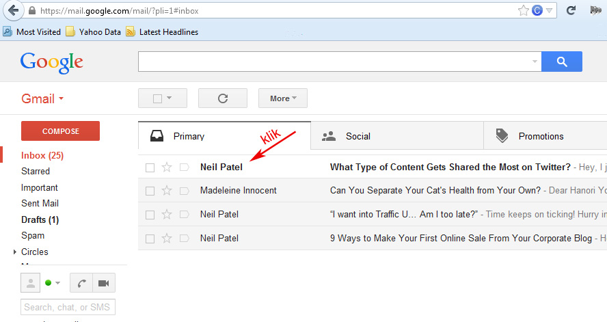Open the Starred folder
This screenshot has height=322, width=607.
(36, 171)
